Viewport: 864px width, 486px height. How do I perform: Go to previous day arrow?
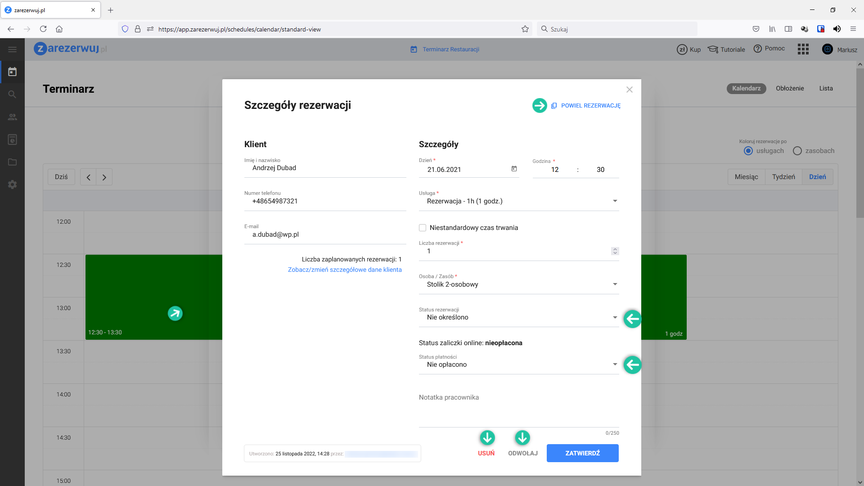(88, 177)
